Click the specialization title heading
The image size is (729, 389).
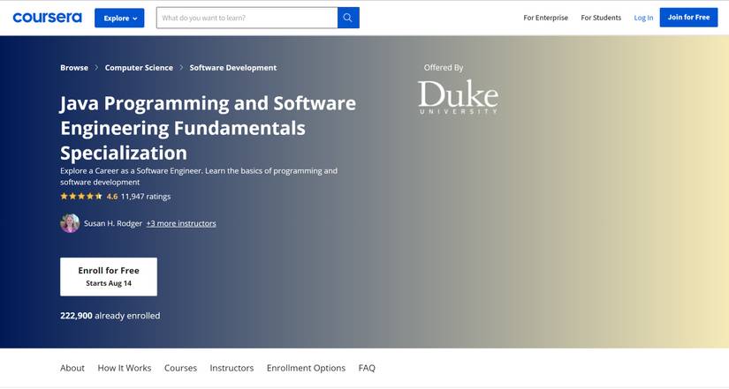(208, 128)
